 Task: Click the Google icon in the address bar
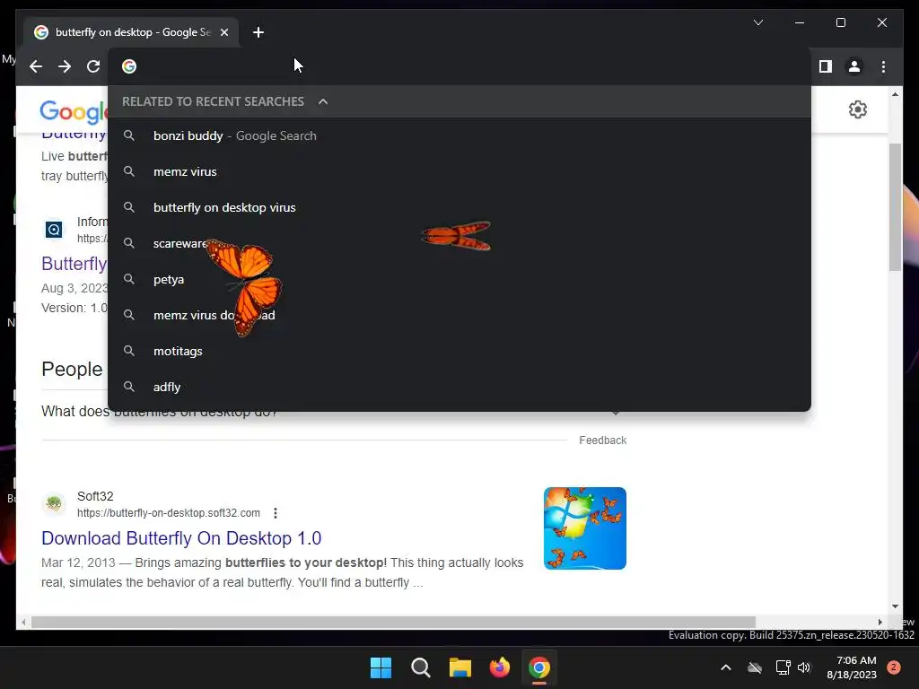click(129, 66)
